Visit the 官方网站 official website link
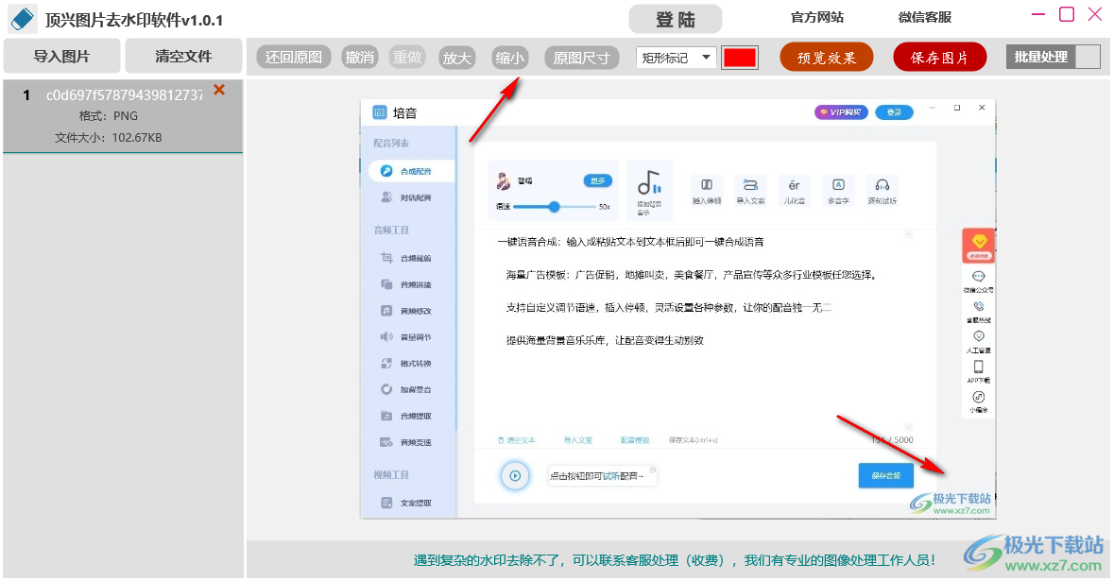 tap(817, 17)
